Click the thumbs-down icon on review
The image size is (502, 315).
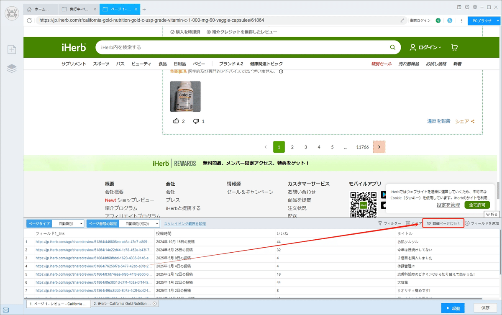click(x=196, y=121)
